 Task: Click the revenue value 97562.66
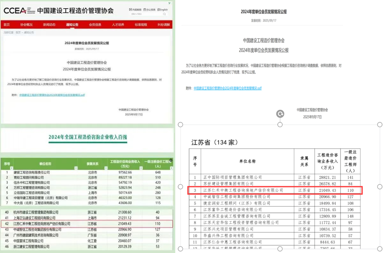(x=125, y=172)
